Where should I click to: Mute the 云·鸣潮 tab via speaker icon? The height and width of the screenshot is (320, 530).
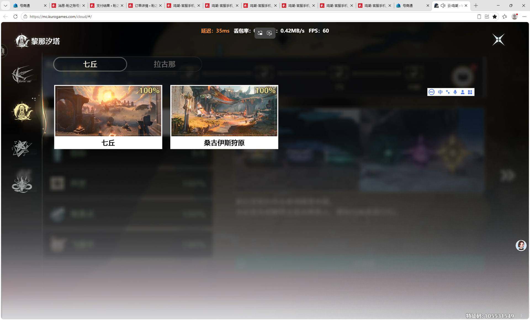click(443, 6)
